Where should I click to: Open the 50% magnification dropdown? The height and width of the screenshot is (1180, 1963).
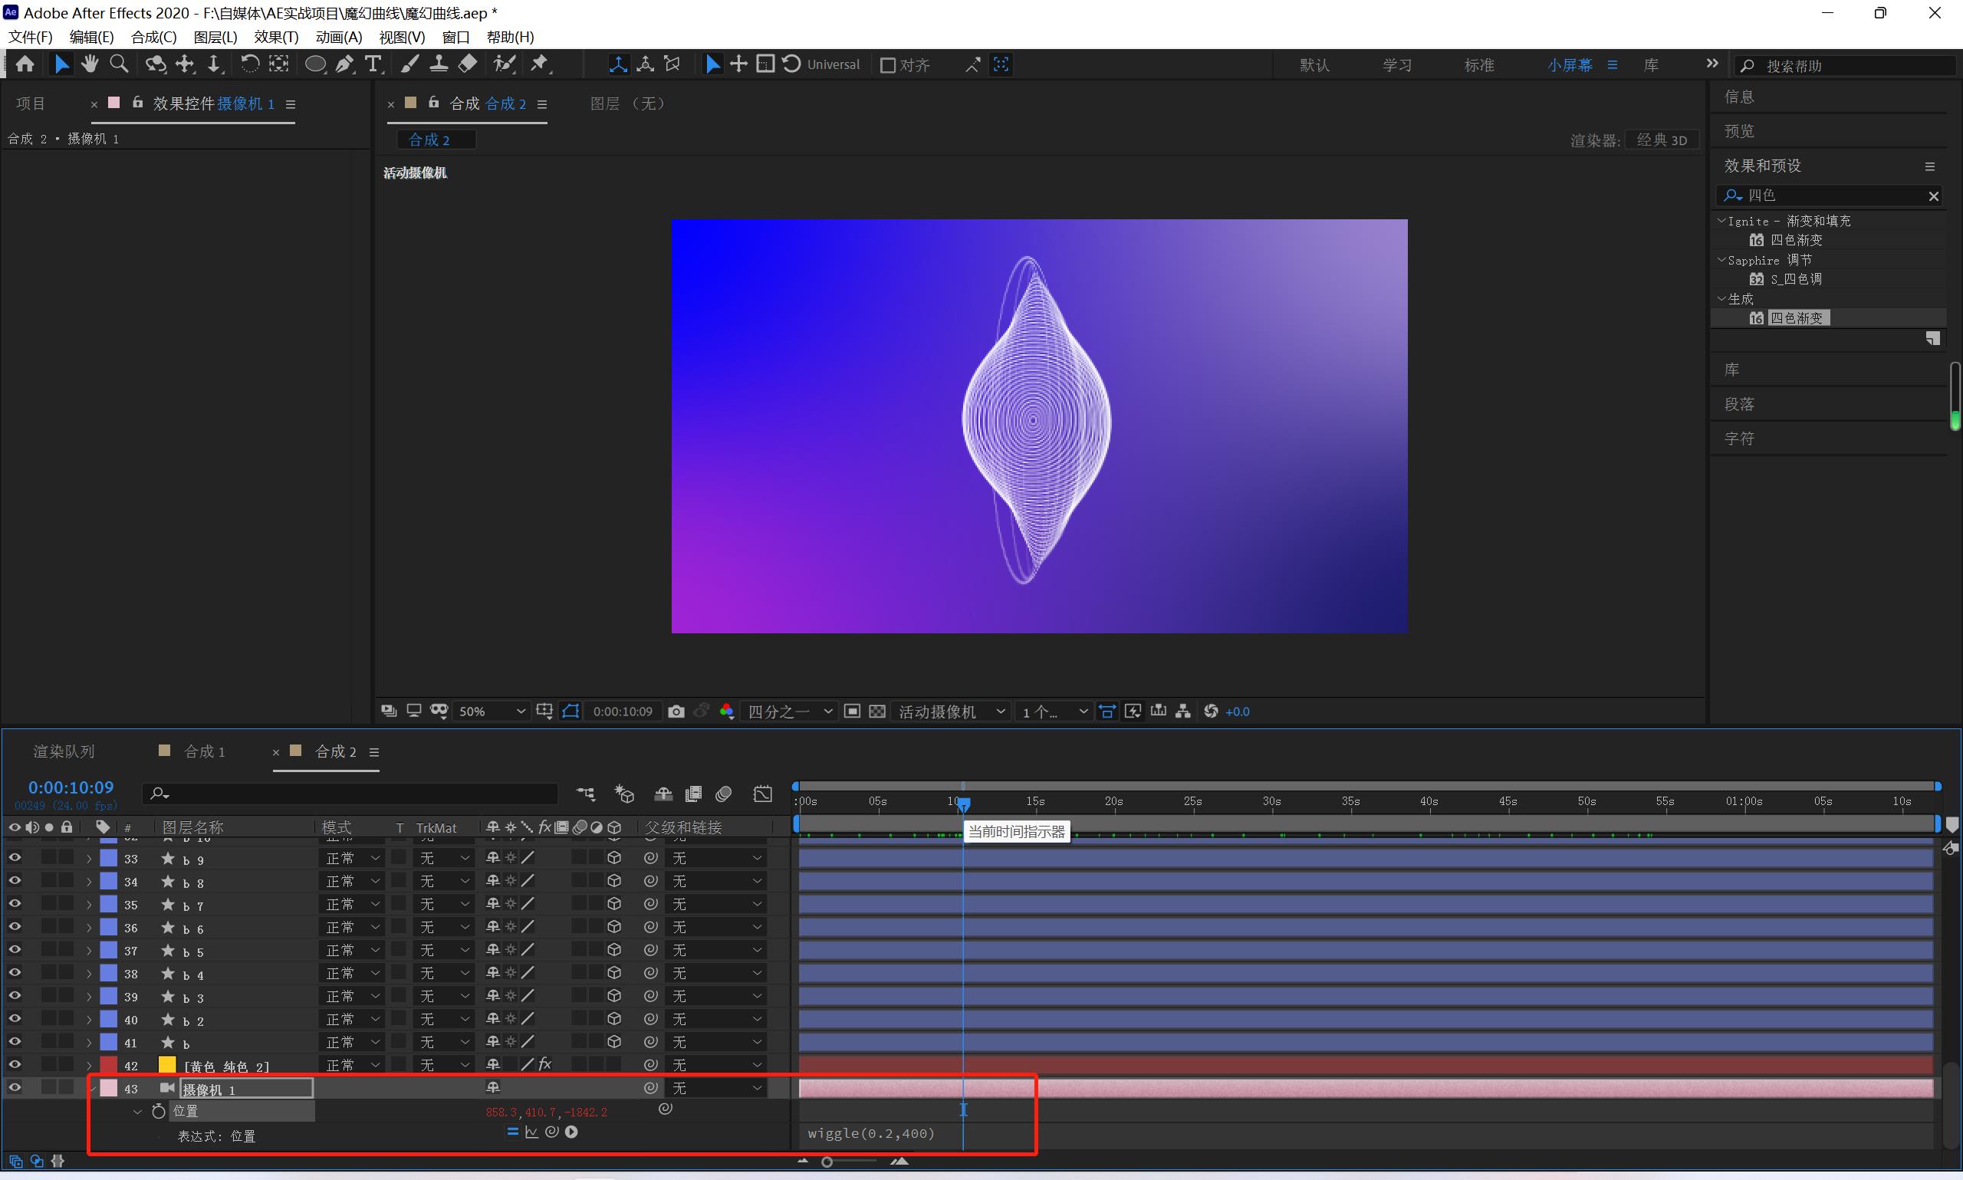[x=491, y=712]
